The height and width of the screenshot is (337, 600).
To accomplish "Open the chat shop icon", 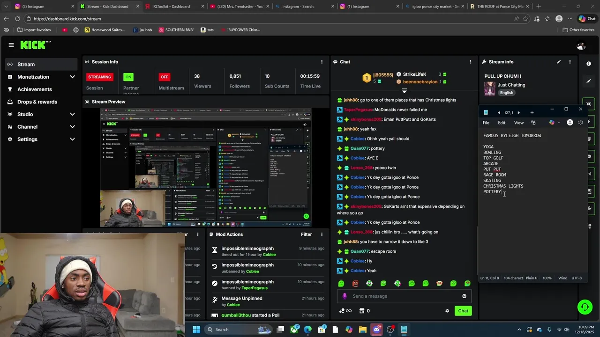I will [x=361, y=311].
